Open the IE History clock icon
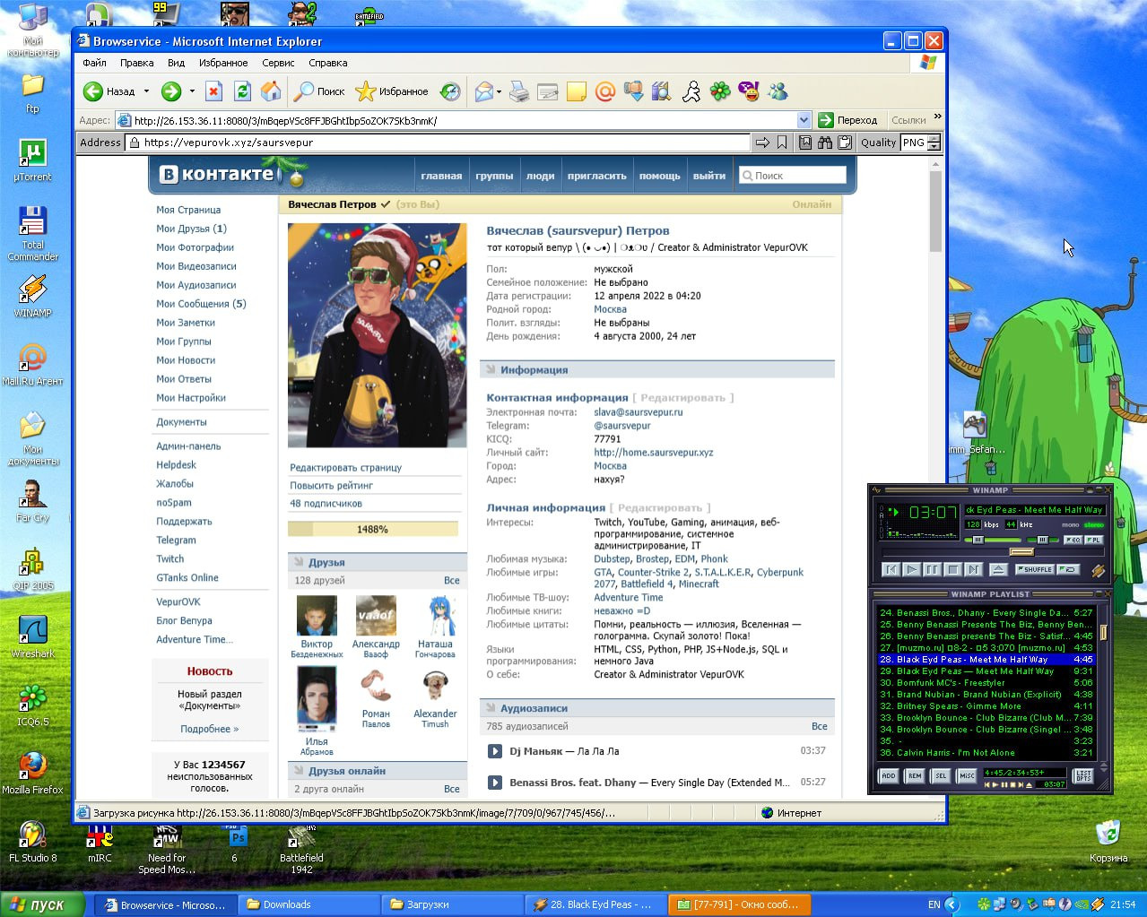1147x917 pixels. tap(450, 91)
